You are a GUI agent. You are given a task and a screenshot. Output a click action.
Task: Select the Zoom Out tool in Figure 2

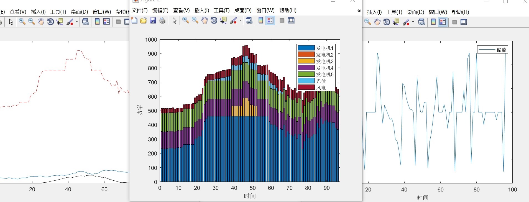tap(195, 21)
